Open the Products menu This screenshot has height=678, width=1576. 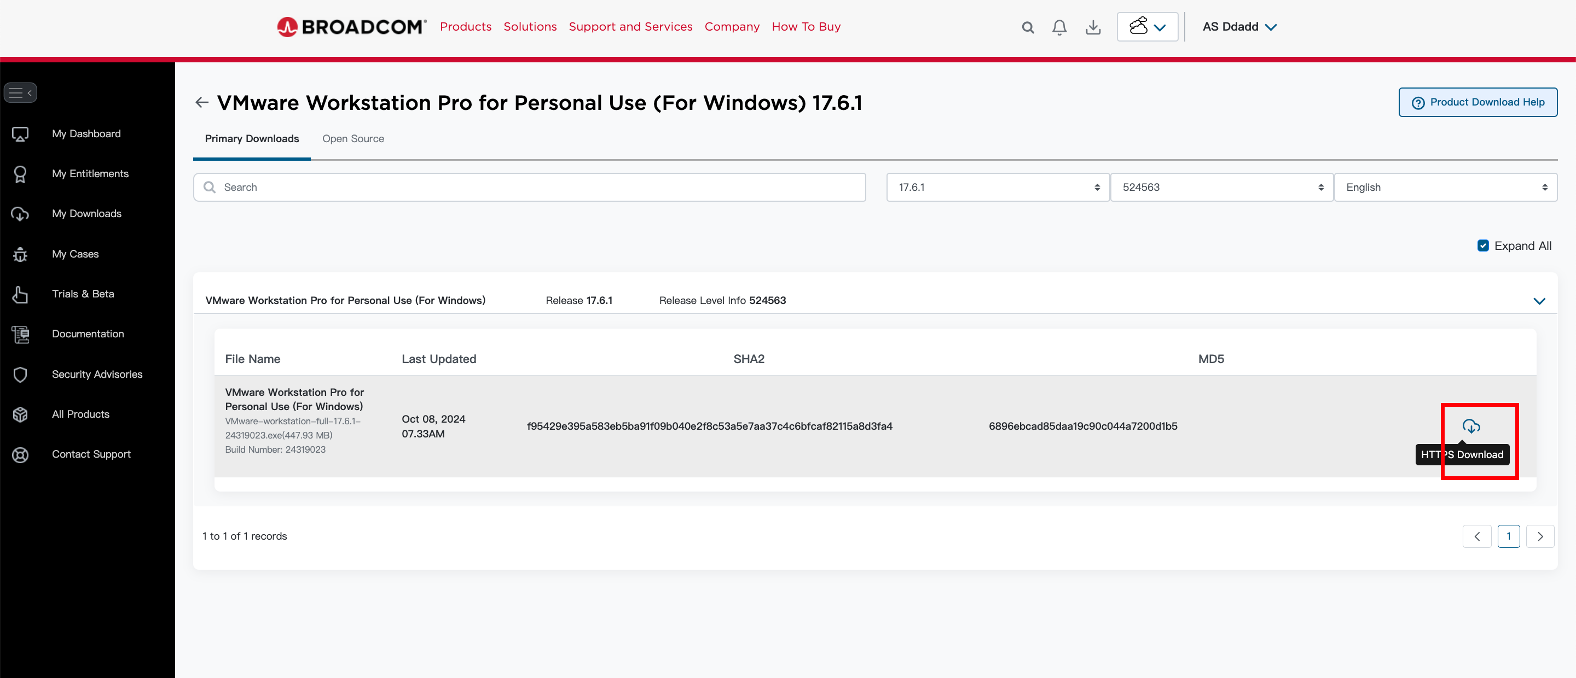466,27
